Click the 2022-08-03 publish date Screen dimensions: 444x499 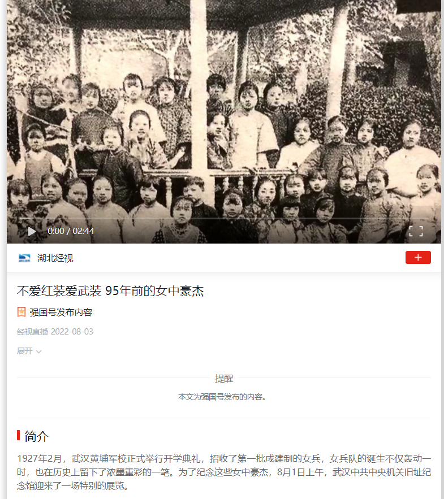pos(72,332)
